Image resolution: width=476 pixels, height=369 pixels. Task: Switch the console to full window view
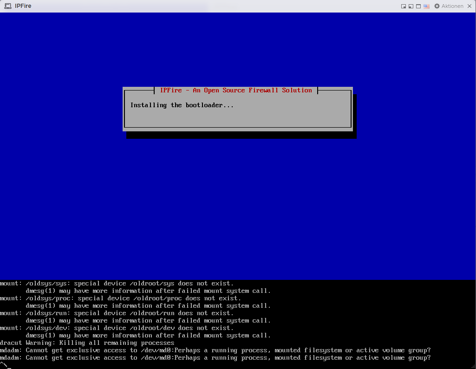pyautogui.click(x=418, y=6)
